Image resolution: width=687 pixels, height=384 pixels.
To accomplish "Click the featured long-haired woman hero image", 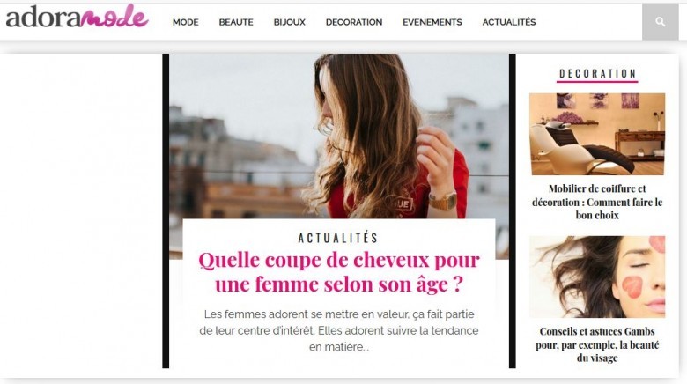I will coord(339,136).
